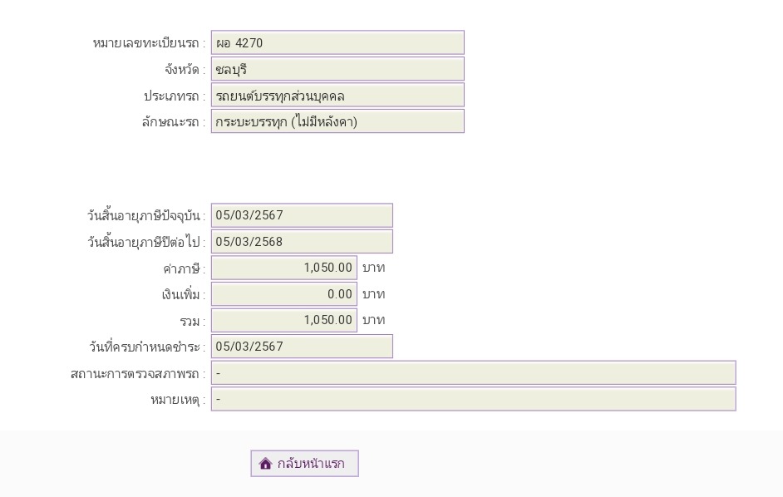Screen dimensions: 783x497
Task: Click บาท unit beside รวม field
Action: (373, 320)
